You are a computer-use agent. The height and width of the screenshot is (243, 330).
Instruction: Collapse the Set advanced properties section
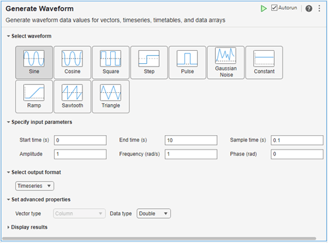[9, 200]
